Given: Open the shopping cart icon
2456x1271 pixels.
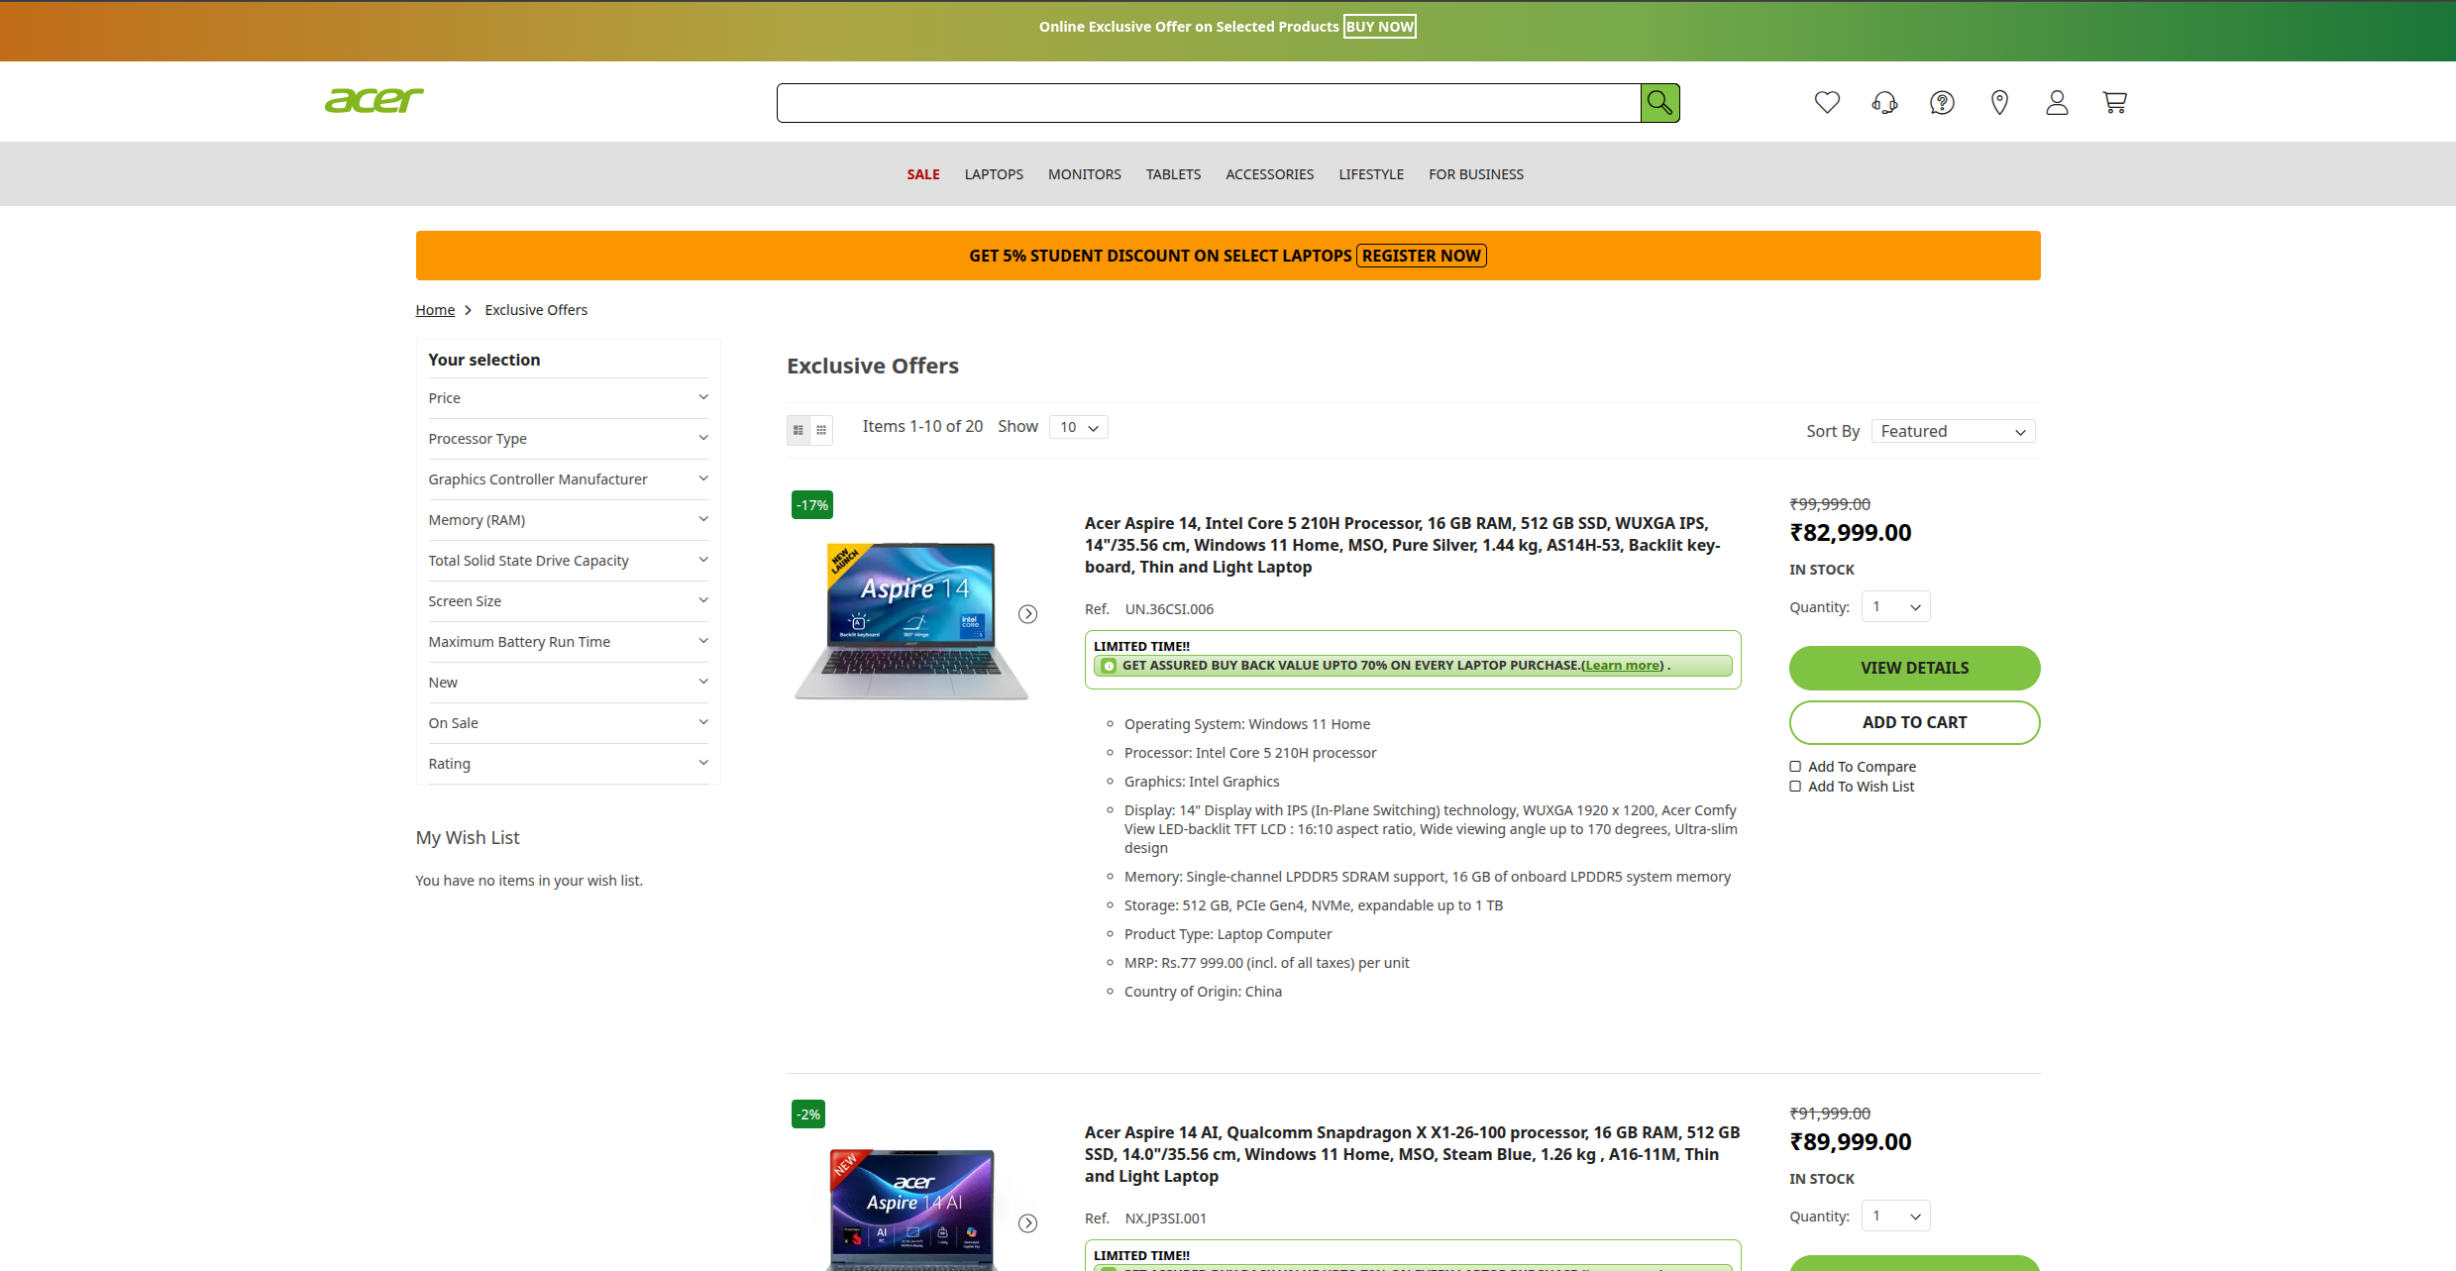Looking at the screenshot, I should point(2114,102).
